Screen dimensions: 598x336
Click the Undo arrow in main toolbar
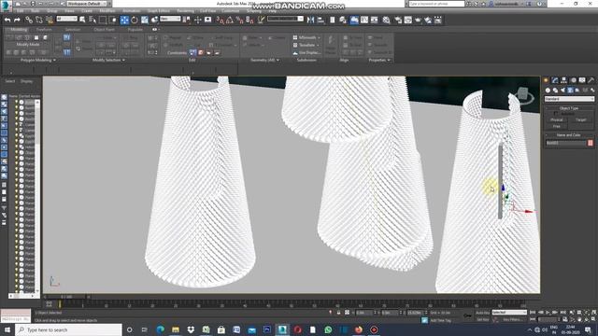[7, 20]
